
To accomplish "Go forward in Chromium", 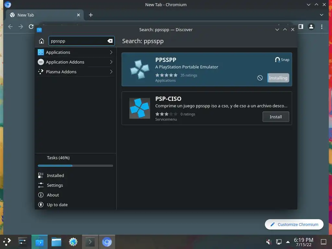I will click(x=21, y=27).
